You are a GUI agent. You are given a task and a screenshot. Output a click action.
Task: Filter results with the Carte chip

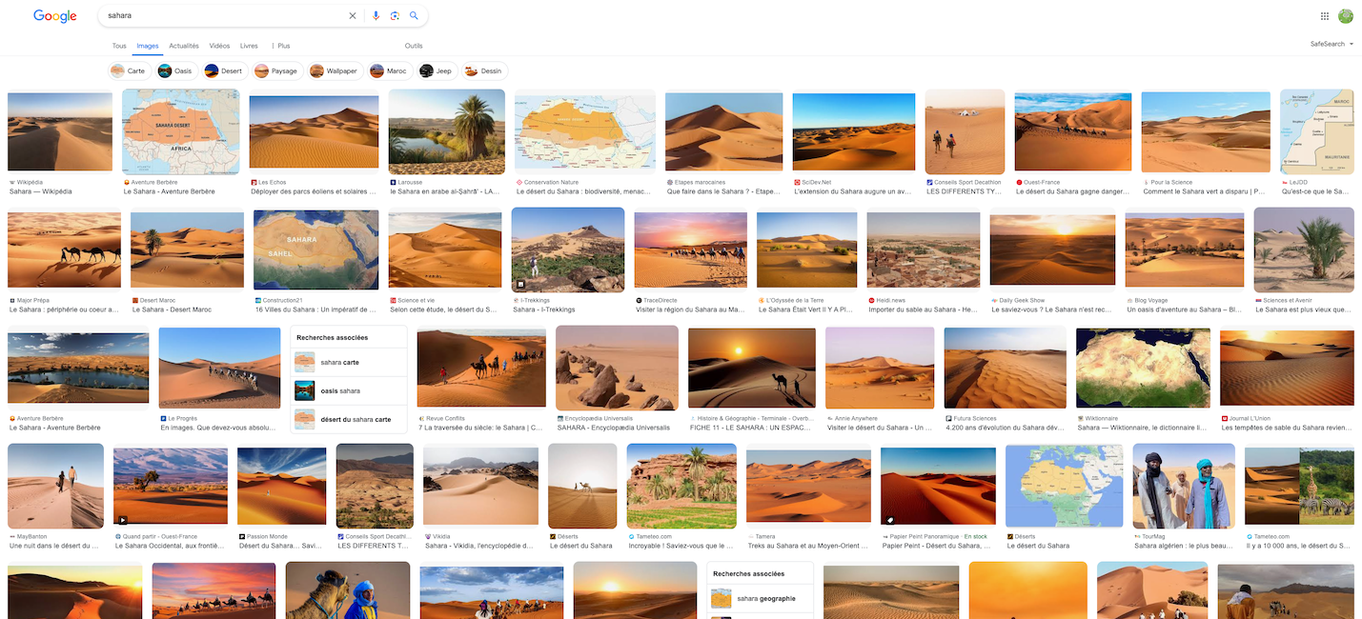tap(129, 70)
